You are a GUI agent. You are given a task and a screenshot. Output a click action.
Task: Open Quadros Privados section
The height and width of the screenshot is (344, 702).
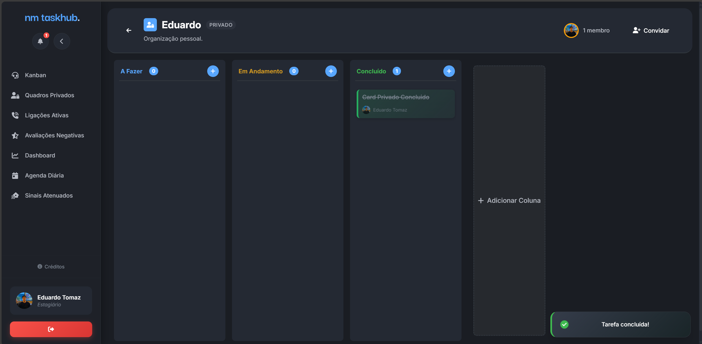[50, 95]
